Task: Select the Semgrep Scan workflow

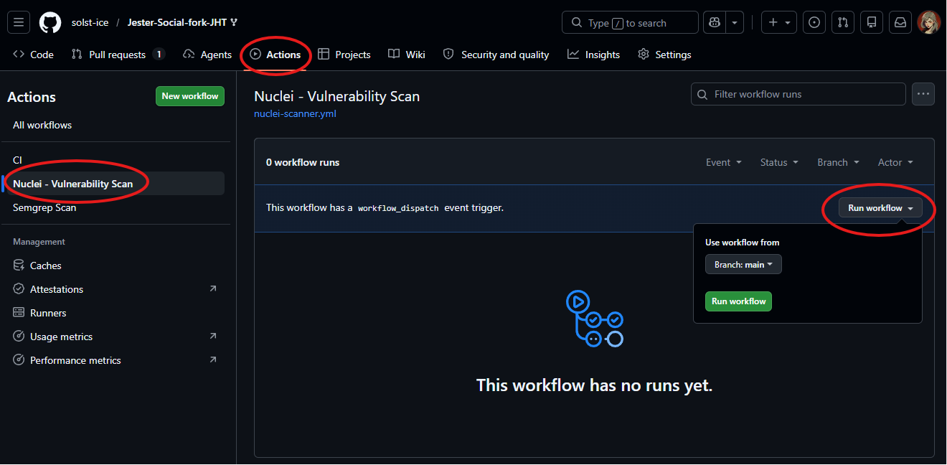Action: tap(115, 207)
